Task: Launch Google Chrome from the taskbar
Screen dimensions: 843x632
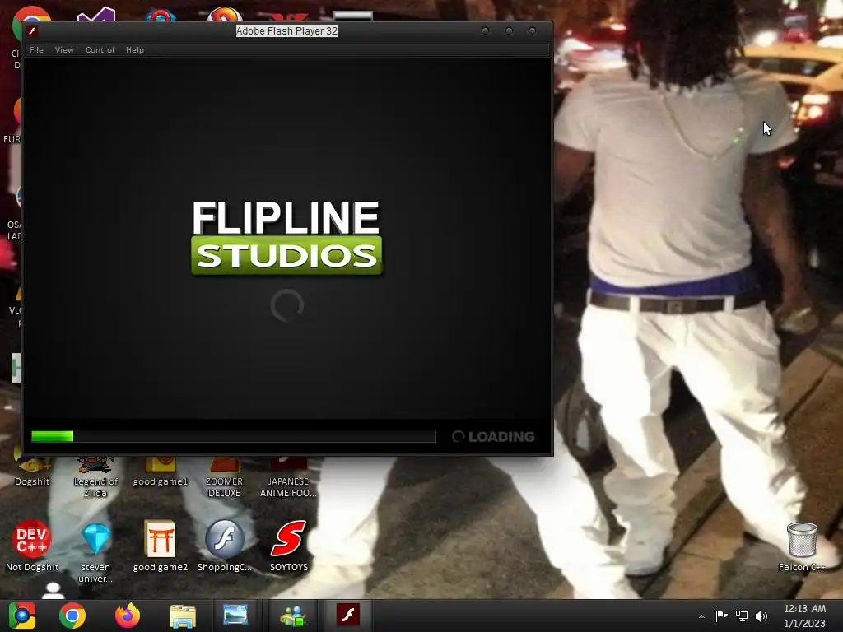Action: pyautogui.click(x=72, y=616)
